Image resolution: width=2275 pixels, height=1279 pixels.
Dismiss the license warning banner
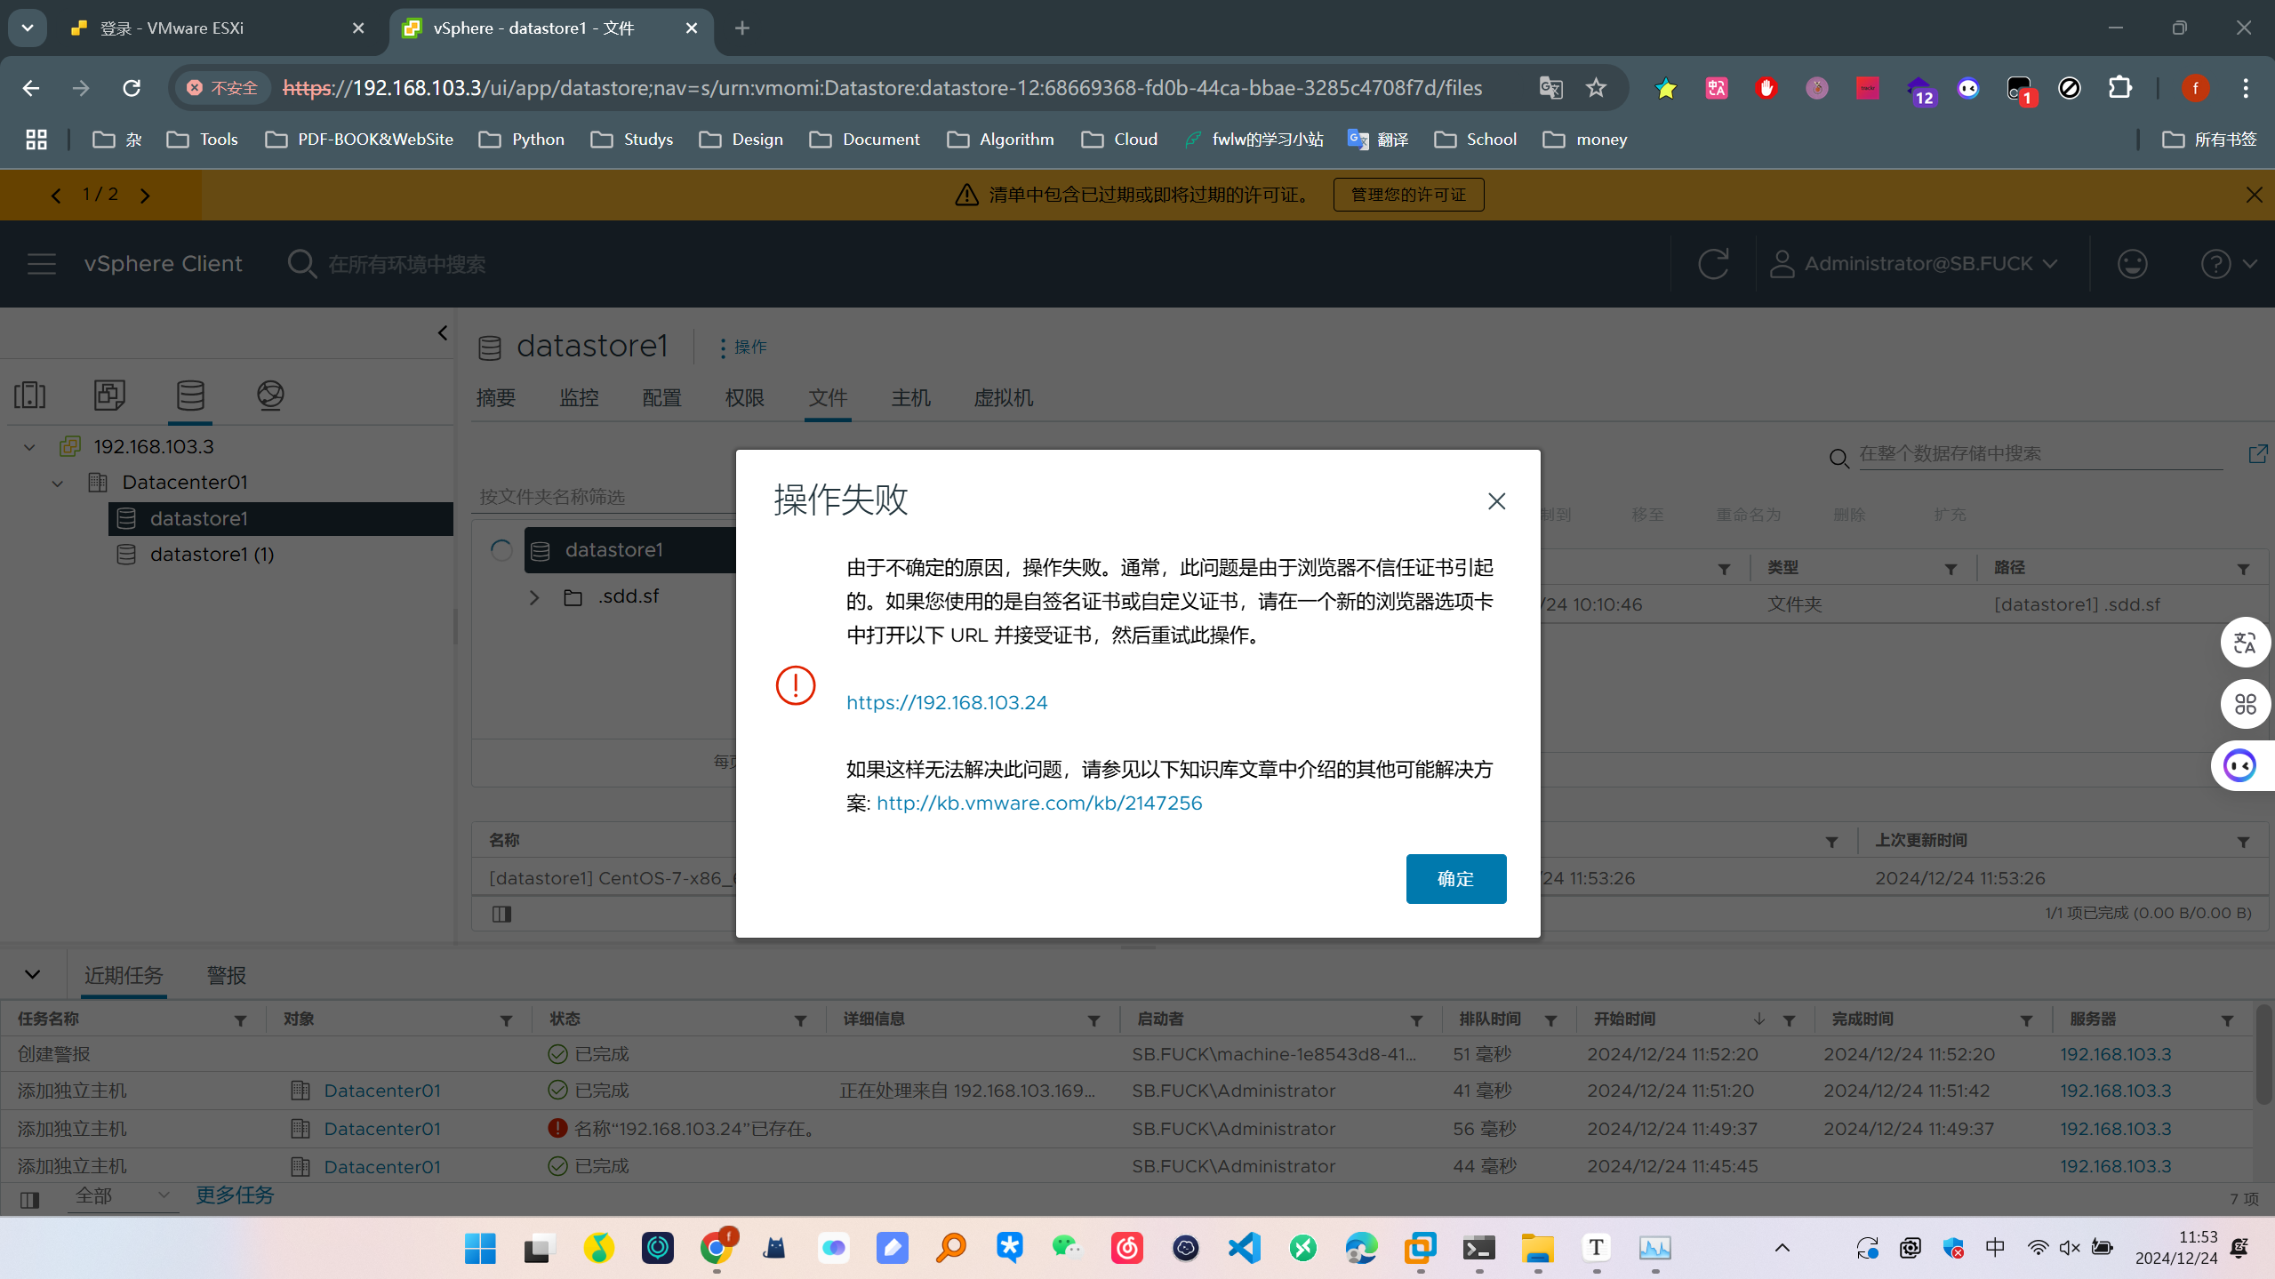(x=2254, y=195)
